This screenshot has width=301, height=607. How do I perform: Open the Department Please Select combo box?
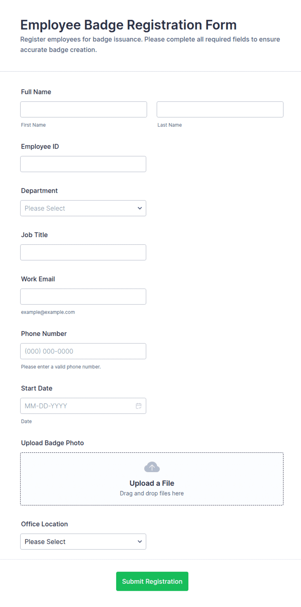[83, 208]
